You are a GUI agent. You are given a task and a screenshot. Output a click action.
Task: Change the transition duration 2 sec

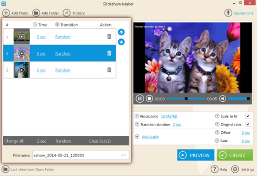point(177,125)
